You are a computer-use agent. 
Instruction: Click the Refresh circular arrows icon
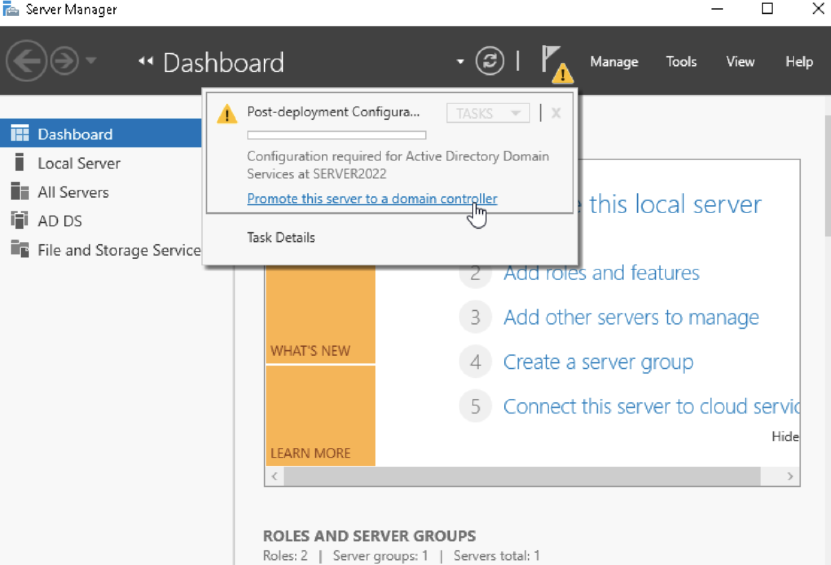click(490, 61)
